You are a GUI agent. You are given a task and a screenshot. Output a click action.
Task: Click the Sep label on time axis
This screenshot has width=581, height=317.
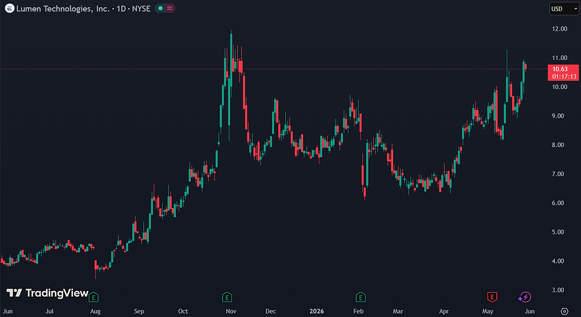139,311
